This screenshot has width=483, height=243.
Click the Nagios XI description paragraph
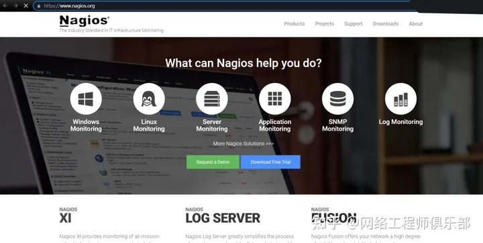109,239
